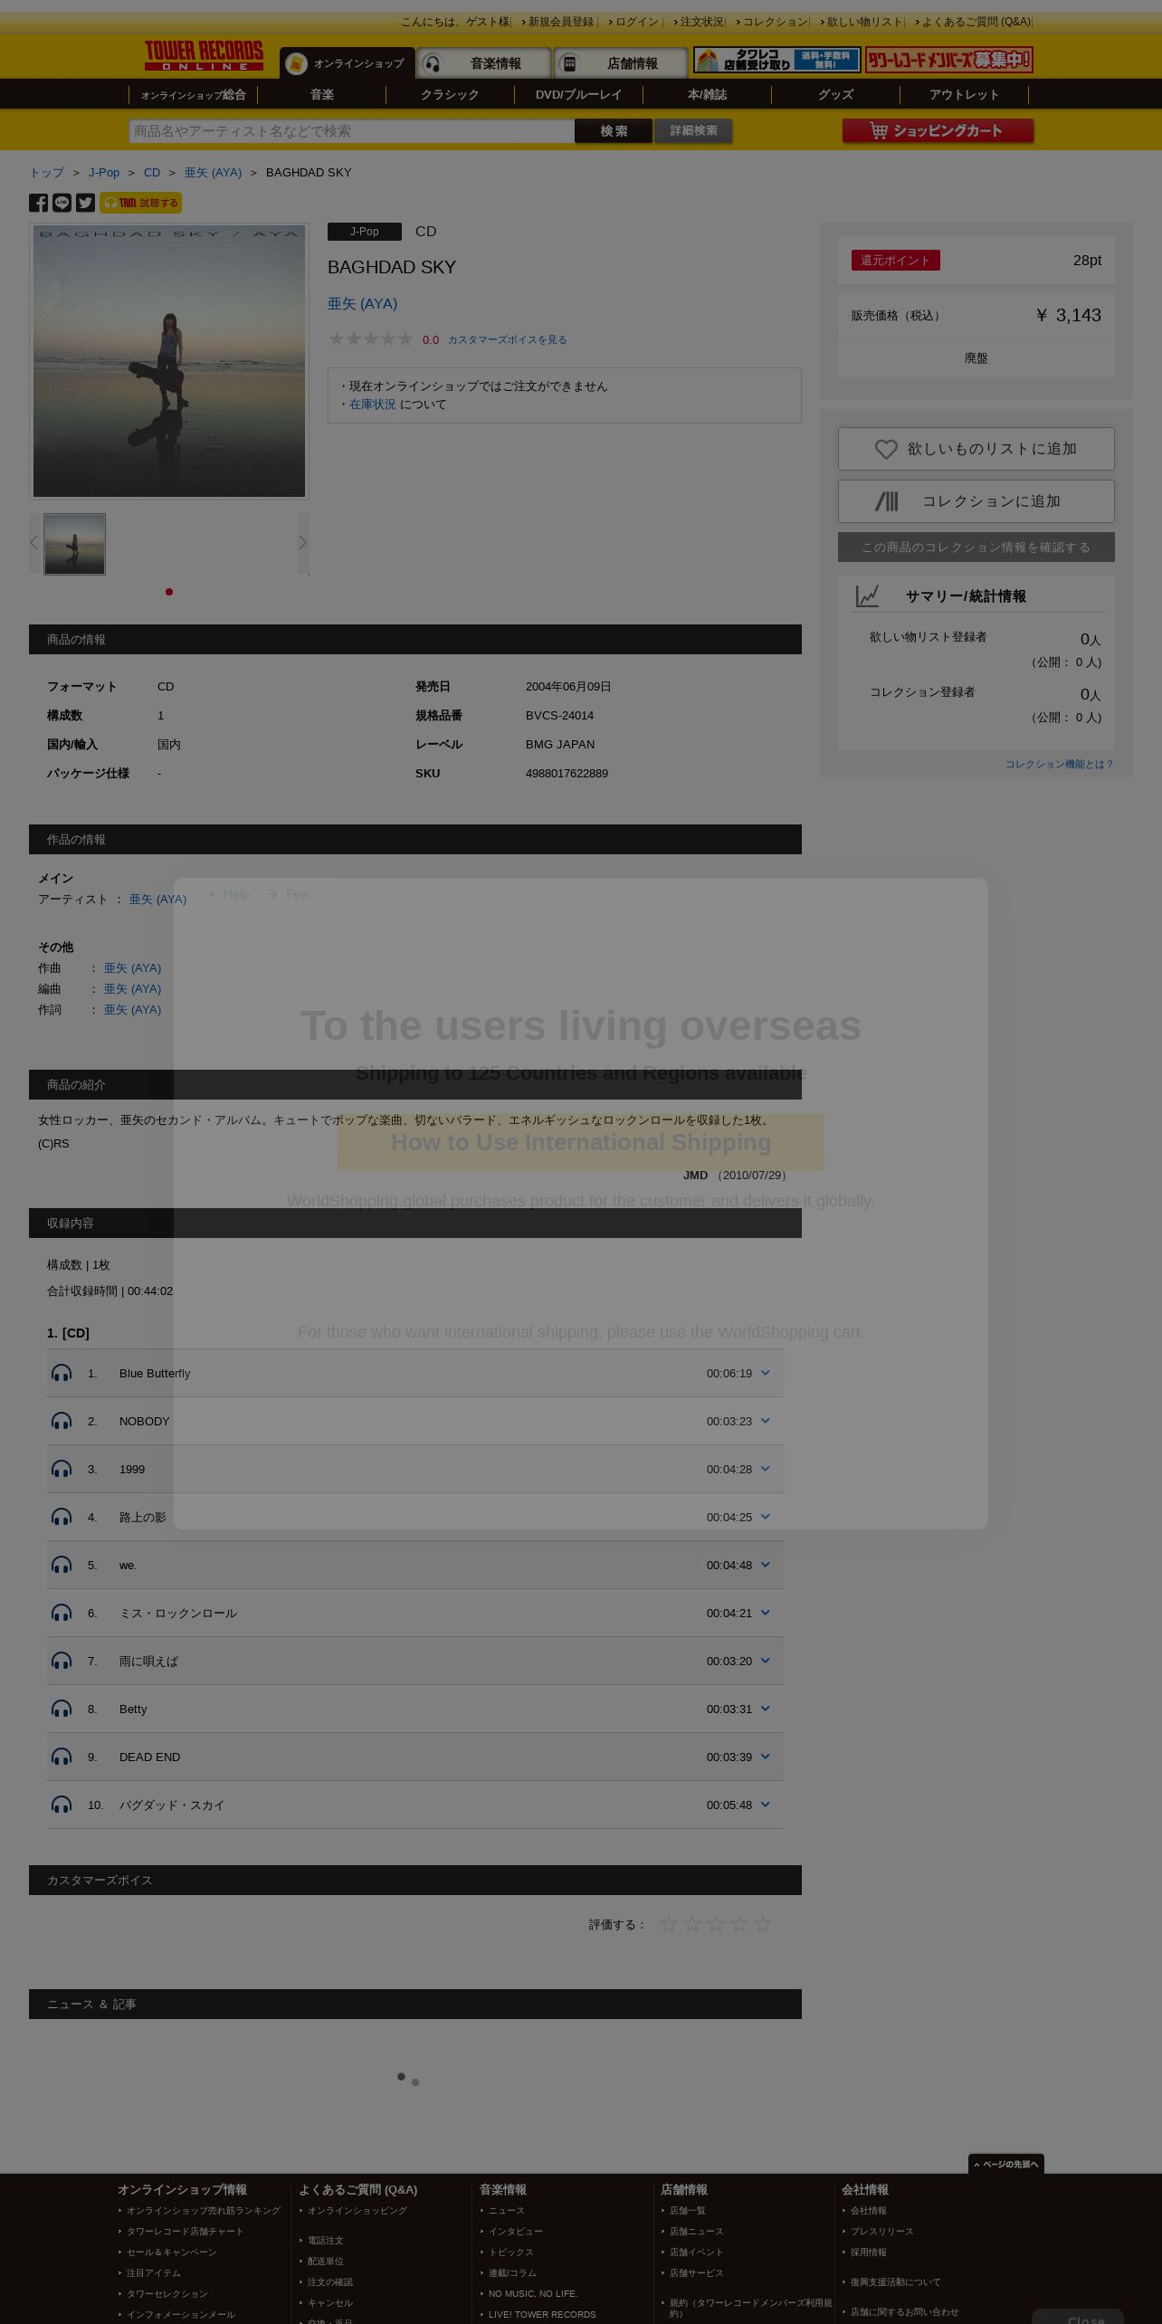The height and width of the screenshot is (2324, 1162).
Task: Open グッズ category menu
Action: pos(835,94)
